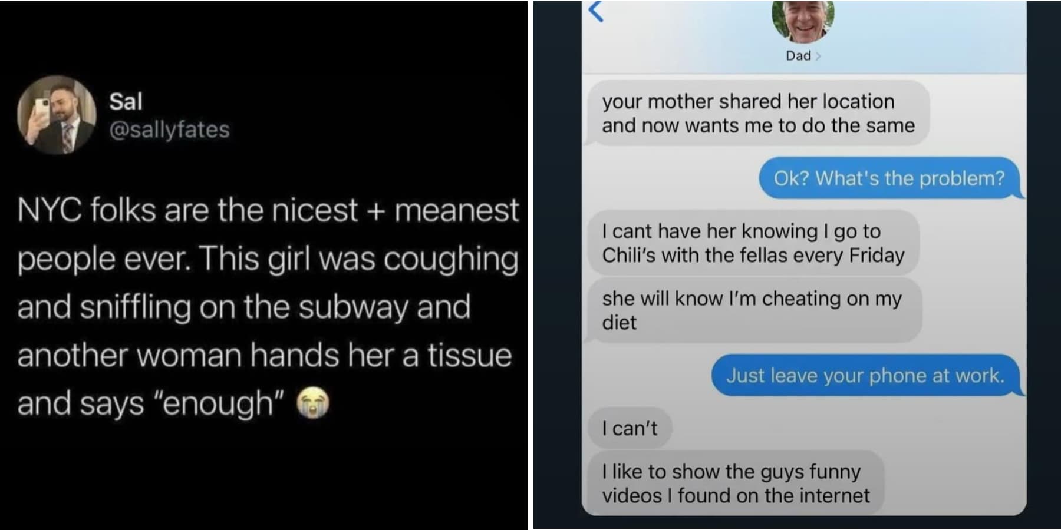This screenshot has width=1061, height=530.
Task: Select 'your mother shared her location' message
Action: 758,113
